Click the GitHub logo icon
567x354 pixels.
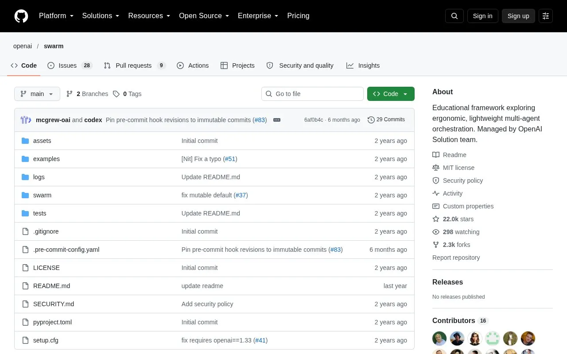point(21,16)
